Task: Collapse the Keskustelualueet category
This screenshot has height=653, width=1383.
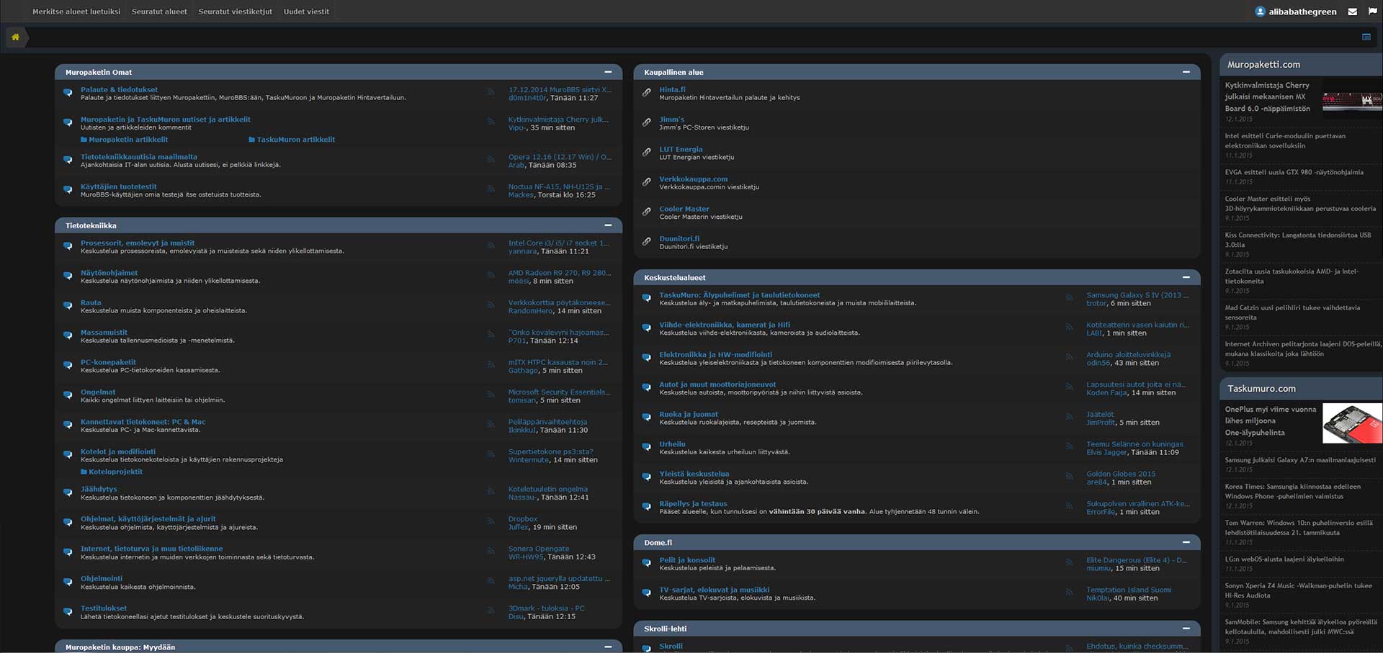Action: [1186, 277]
